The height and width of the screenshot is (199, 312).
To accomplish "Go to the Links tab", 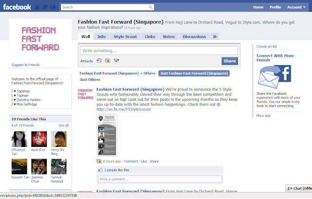I will pyautogui.click(x=150, y=36).
